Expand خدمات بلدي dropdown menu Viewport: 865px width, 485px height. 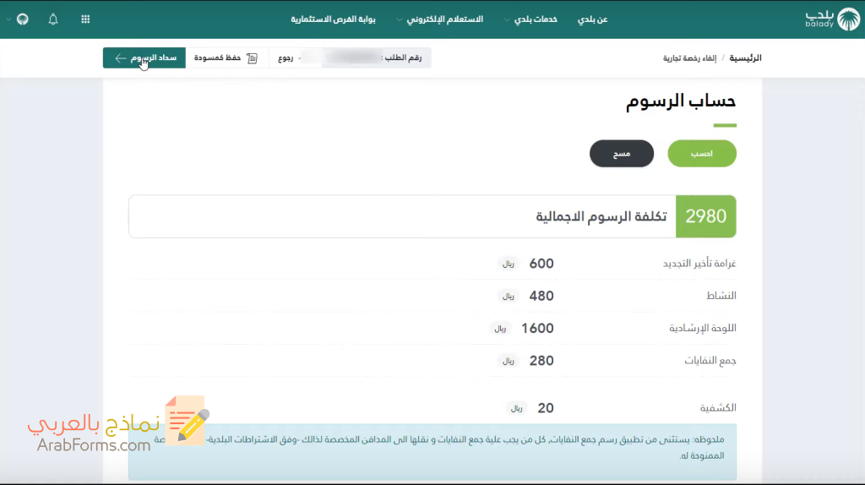[530, 19]
